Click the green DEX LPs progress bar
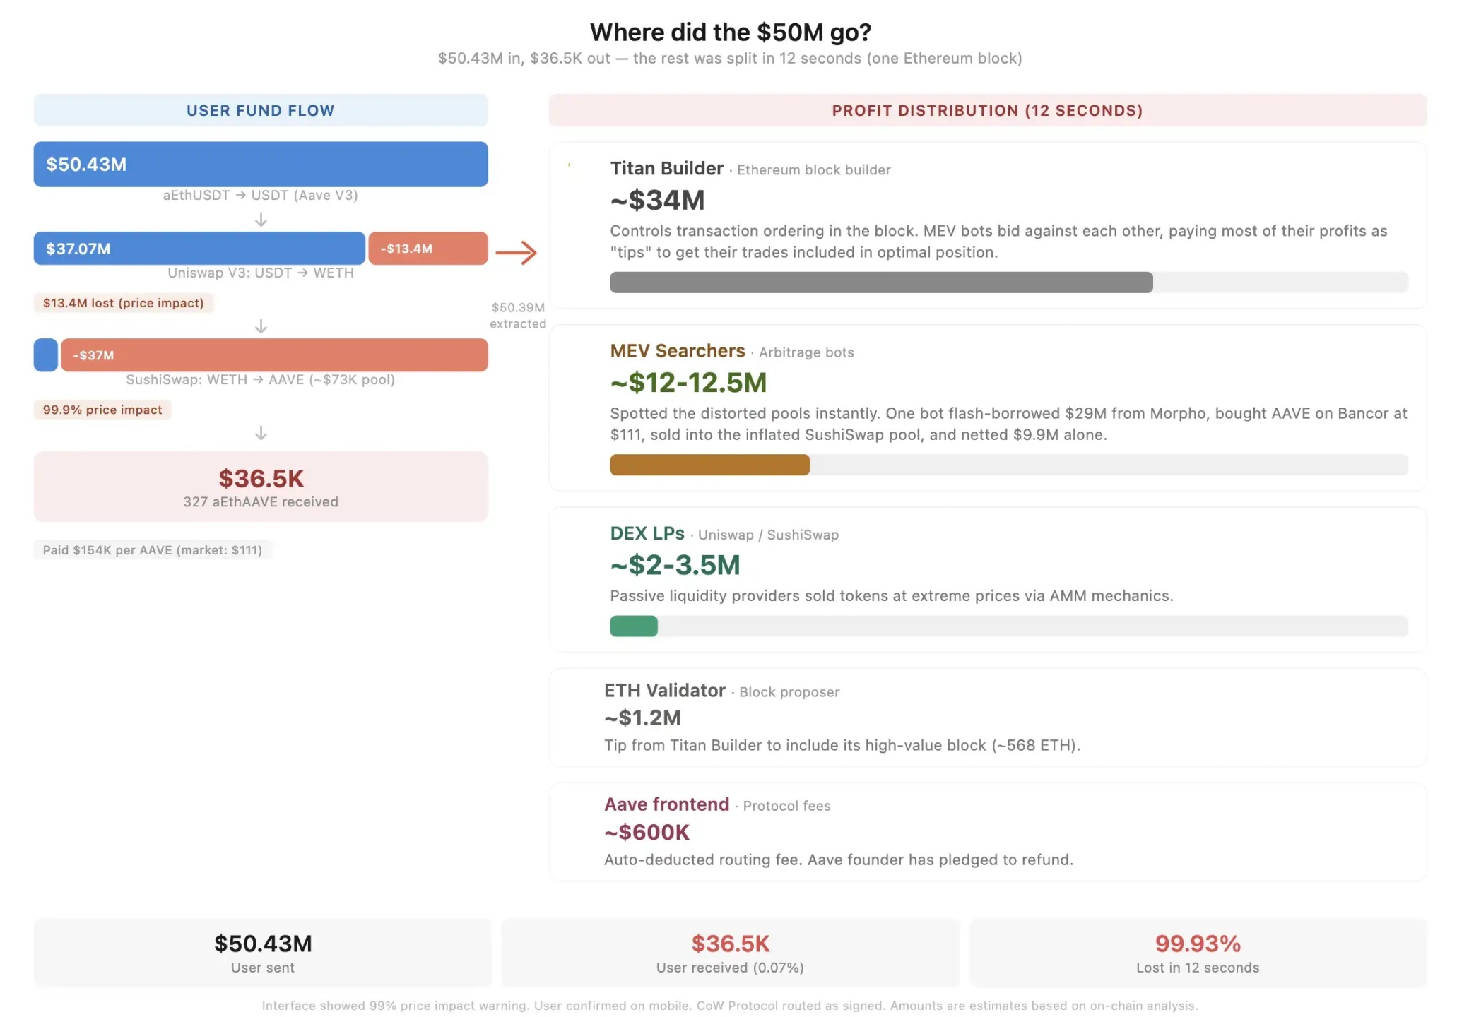Image resolution: width=1469 pixels, height=1017 pixels. click(634, 626)
